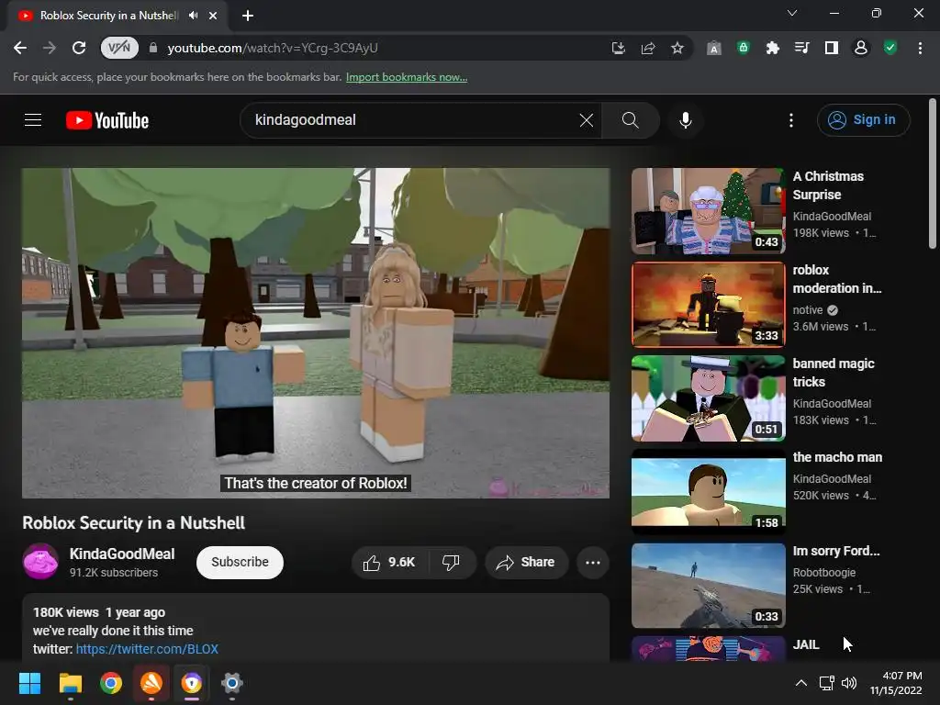Open more actions ellipsis under video
Screen dimensions: 940x705
click(x=593, y=563)
